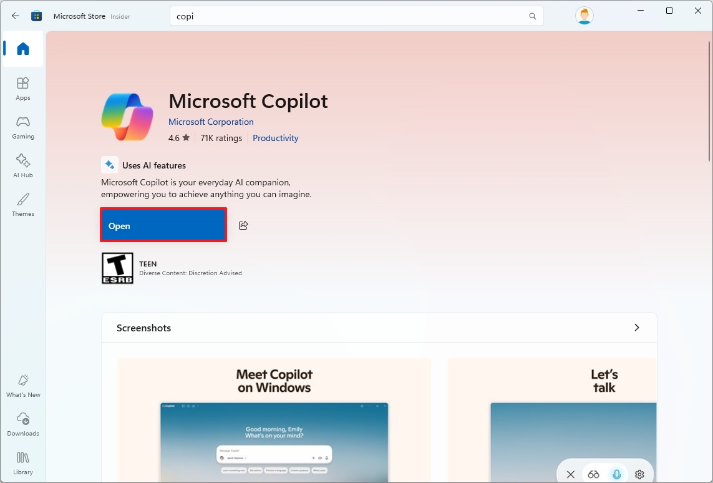
Task: Click the Microsoft Store logo
Action: click(36, 16)
